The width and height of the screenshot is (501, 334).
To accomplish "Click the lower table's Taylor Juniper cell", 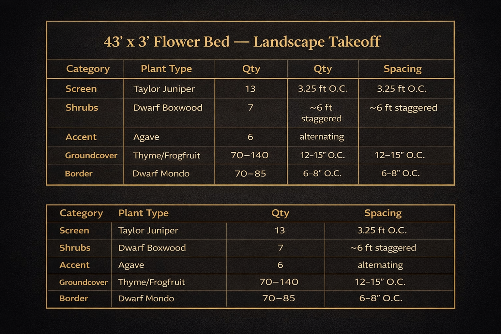I will [148, 231].
